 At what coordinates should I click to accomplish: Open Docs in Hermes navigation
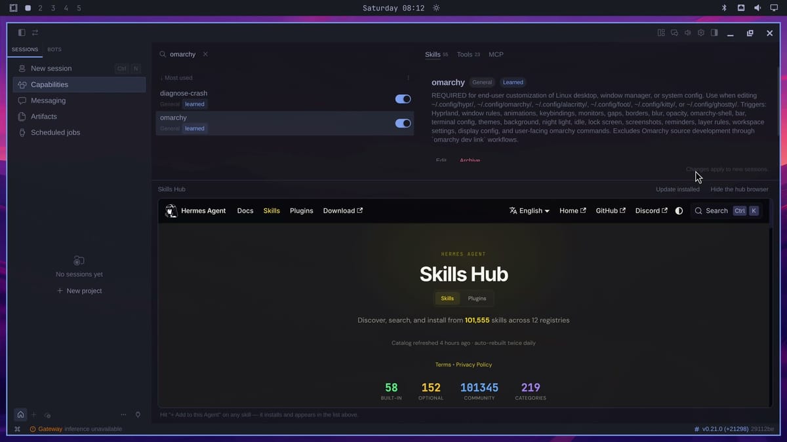(x=245, y=211)
